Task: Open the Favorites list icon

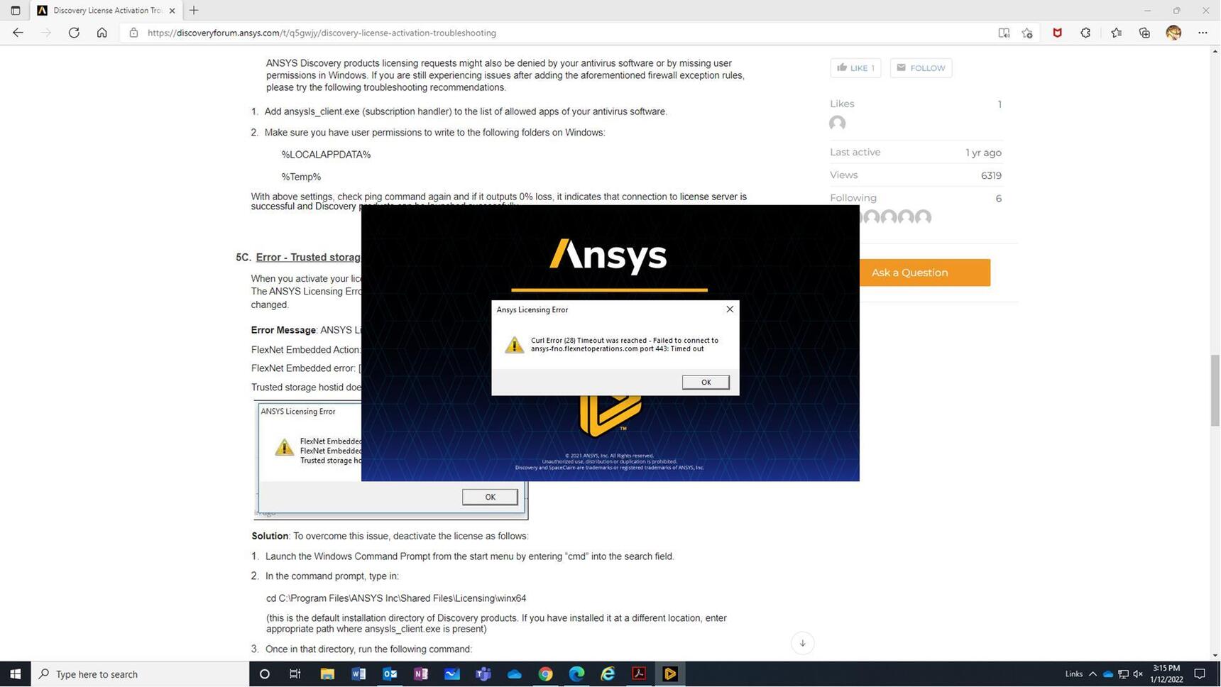Action: pyautogui.click(x=1116, y=33)
